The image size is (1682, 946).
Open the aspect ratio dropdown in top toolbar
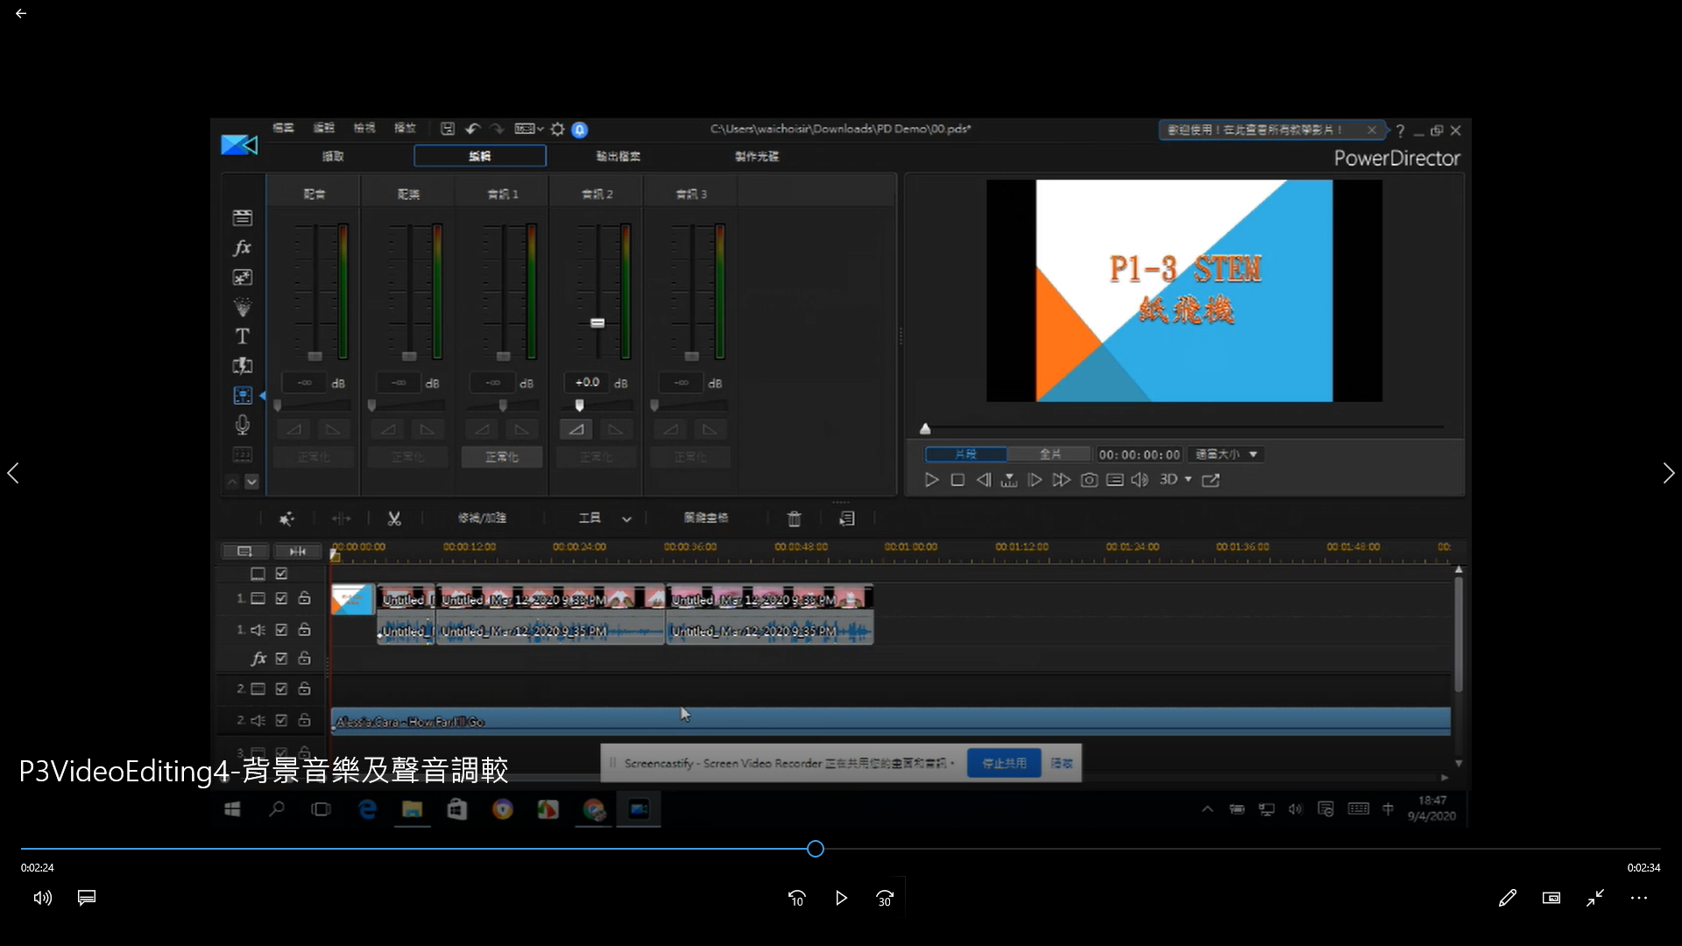coord(529,129)
